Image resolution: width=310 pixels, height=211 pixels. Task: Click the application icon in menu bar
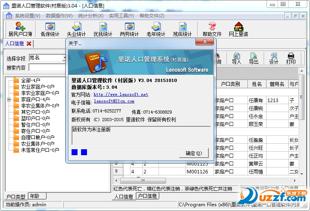9,16
